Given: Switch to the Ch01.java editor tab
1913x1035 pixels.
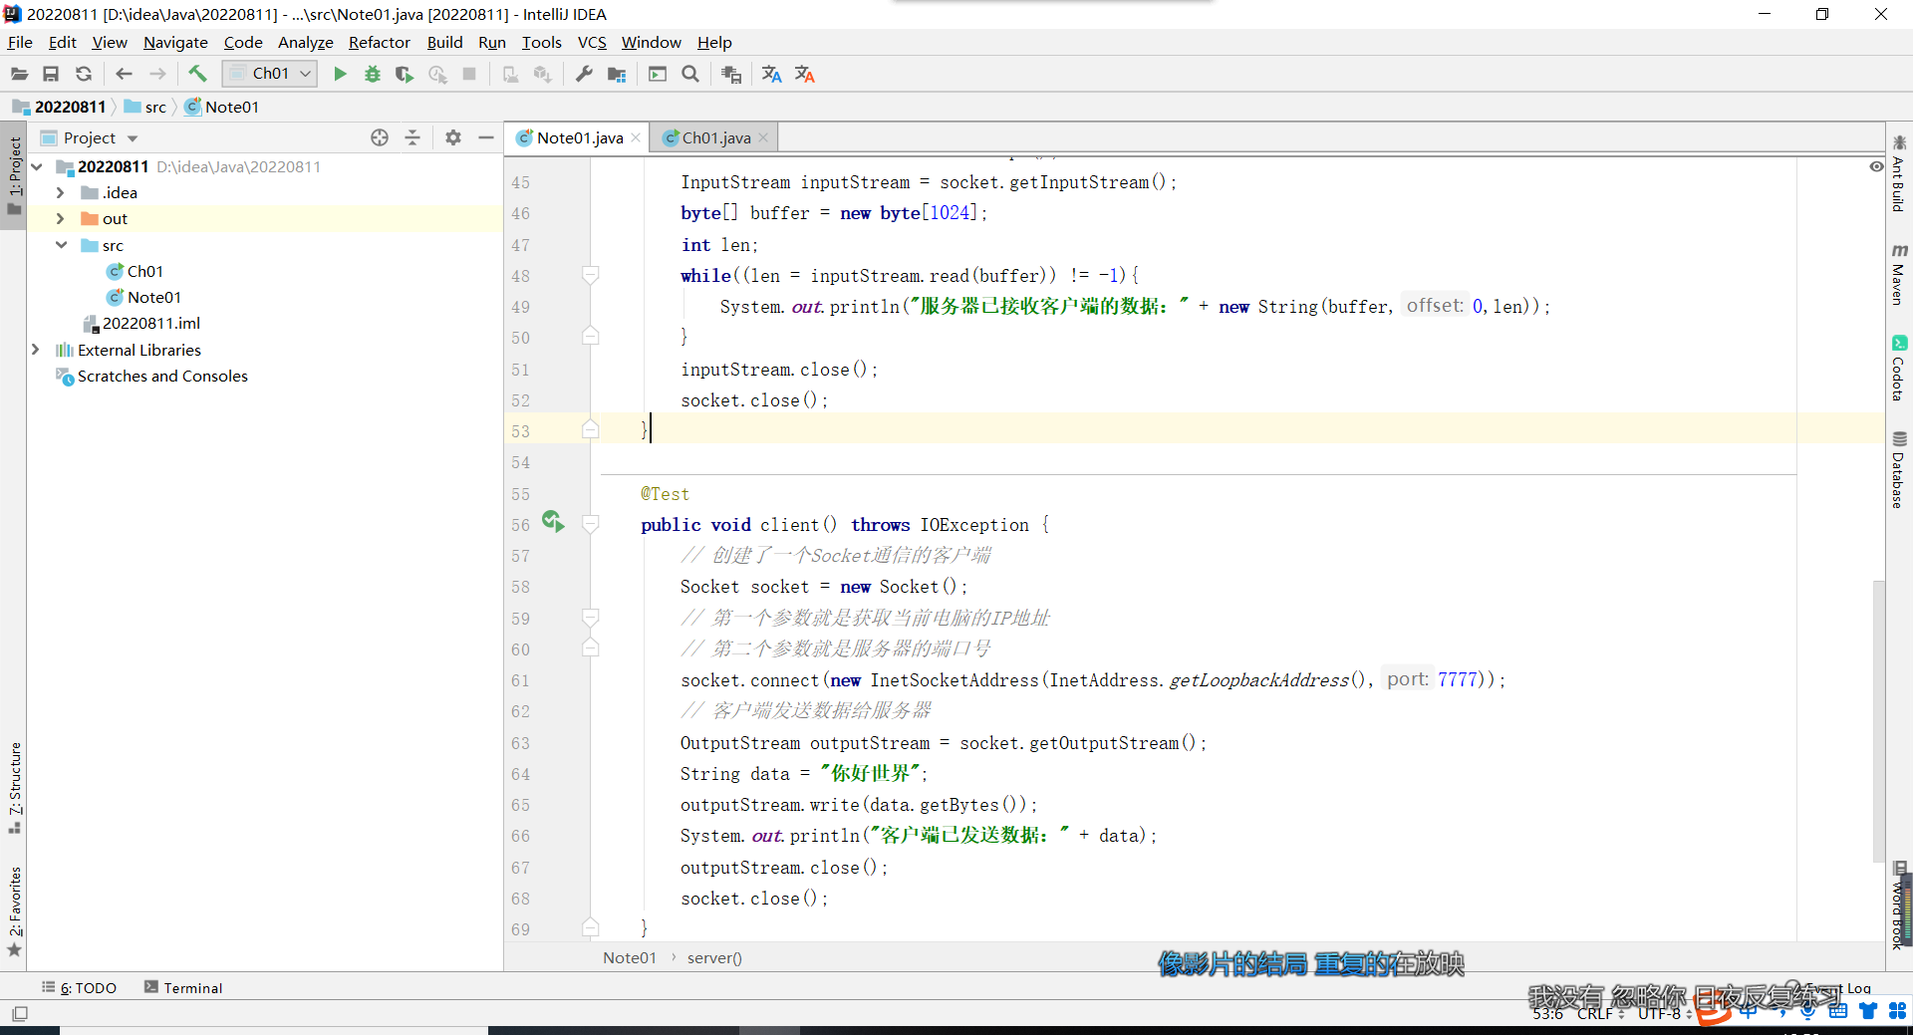Looking at the screenshot, I should pos(715,137).
